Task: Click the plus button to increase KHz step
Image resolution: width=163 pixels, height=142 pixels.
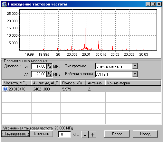Action: 93,134
